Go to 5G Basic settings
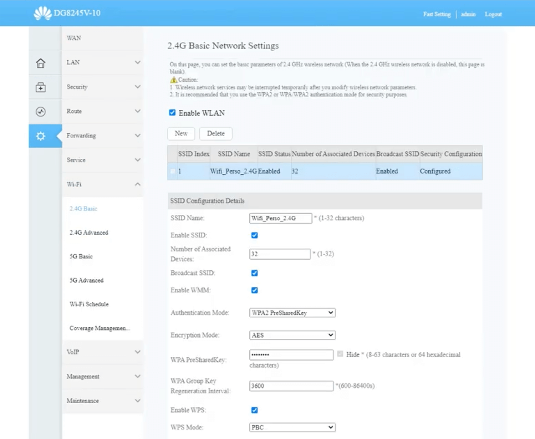This screenshot has width=535, height=439. pos(81,256)
